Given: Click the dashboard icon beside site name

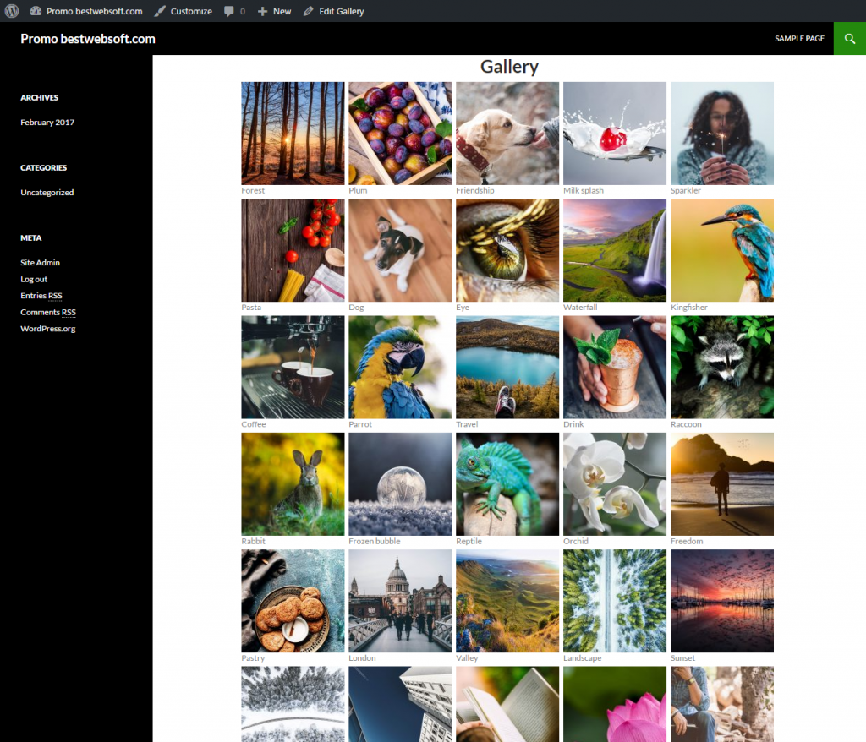Looking at the screenshot, I should click(36, 11).
